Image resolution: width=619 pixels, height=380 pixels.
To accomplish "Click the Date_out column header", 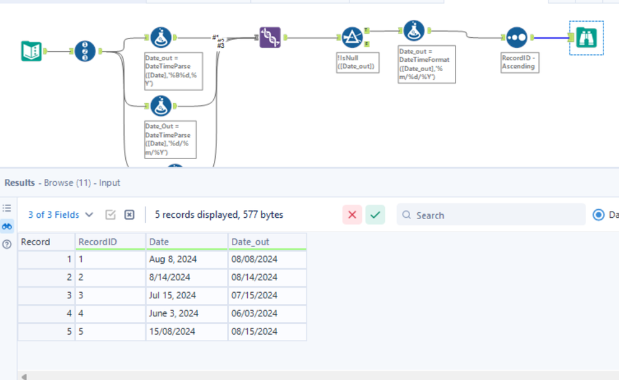I will click(x=267, y=241).
